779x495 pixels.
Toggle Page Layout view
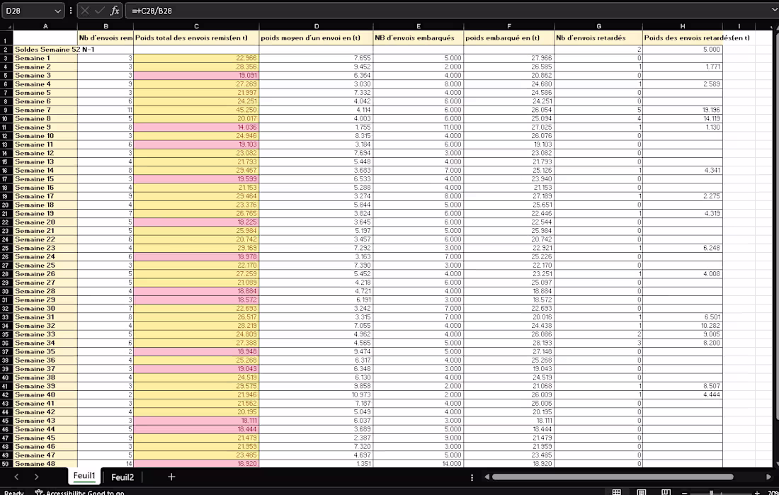[642, 491]
